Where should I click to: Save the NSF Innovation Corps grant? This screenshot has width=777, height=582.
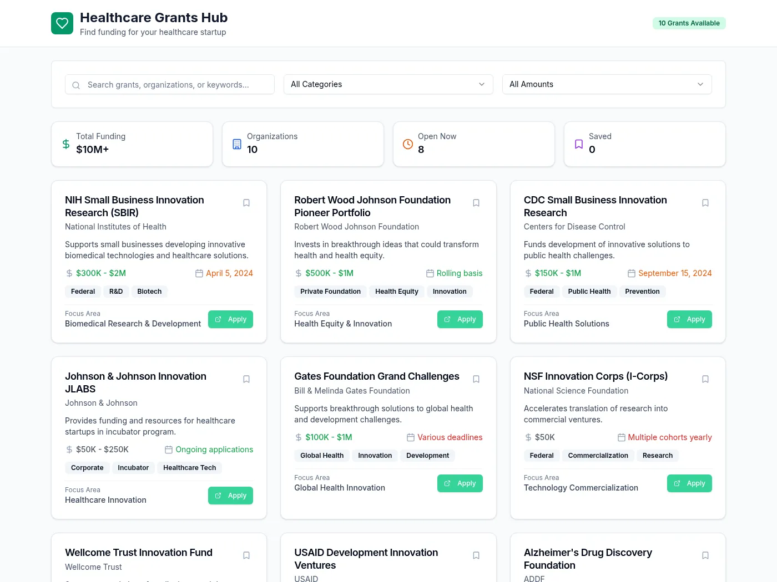(705, 379)
